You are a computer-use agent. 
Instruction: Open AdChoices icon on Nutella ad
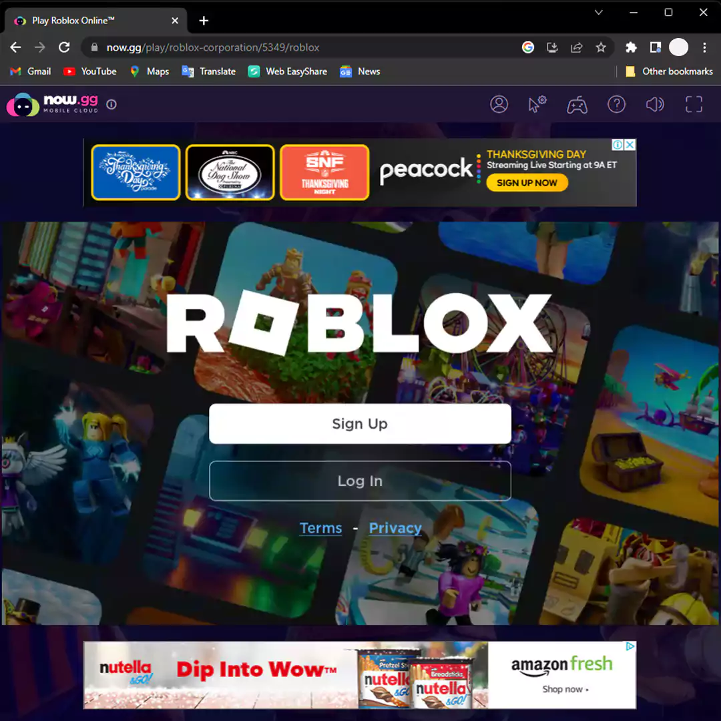pos(630,646)
